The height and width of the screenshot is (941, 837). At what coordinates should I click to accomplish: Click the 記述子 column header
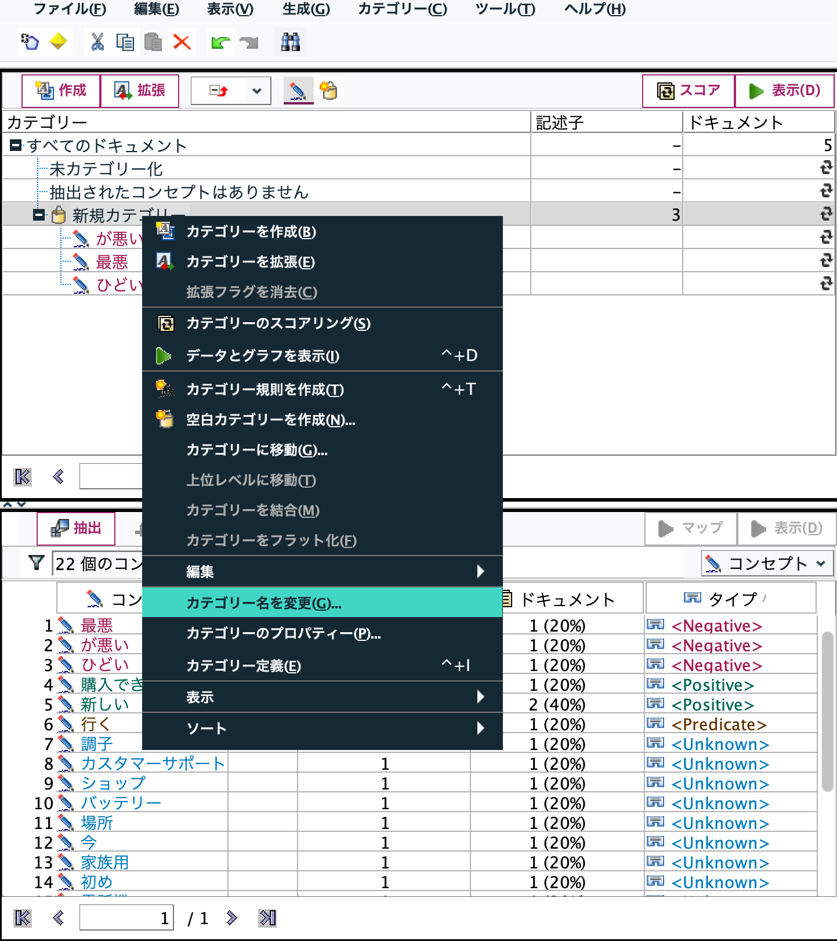coord(606,122)
